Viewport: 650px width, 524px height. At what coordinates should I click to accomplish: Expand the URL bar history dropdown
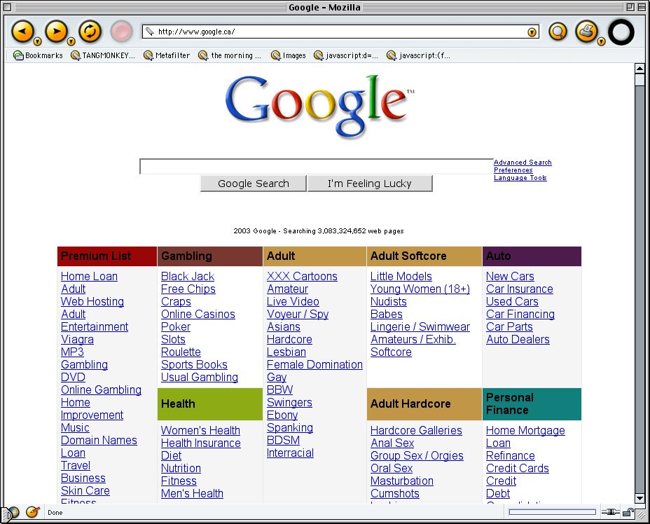click(532, 32)
